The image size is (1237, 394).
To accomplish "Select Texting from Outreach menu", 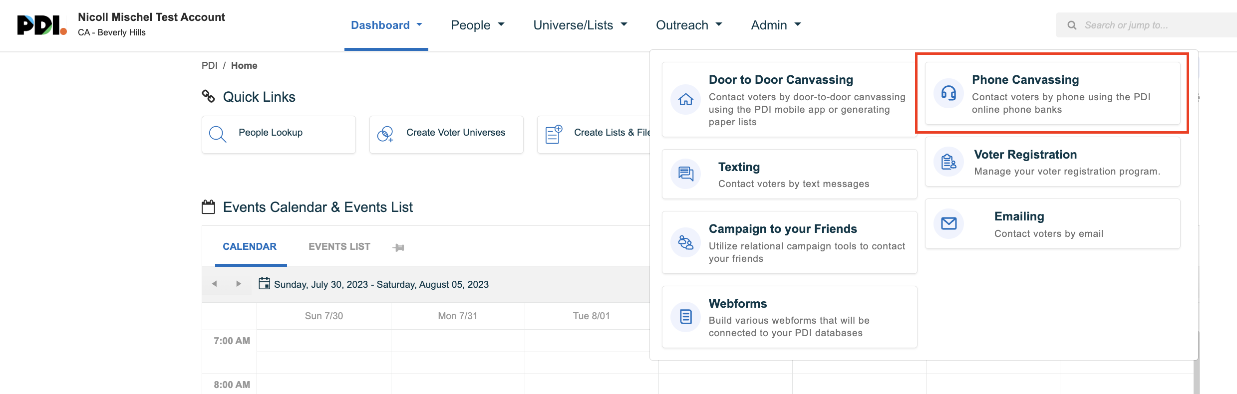I will point(789,174).
